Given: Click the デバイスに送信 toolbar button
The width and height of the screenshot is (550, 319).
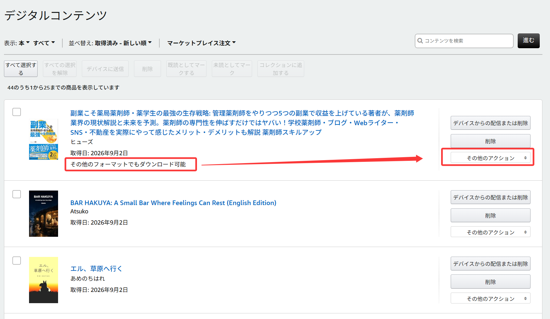Looking at the screenshot, I should click(x=105, y=69).
